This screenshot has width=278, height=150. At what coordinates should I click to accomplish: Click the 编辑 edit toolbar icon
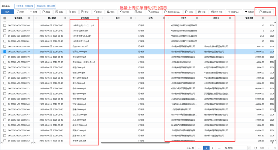[x=44, y=12]
